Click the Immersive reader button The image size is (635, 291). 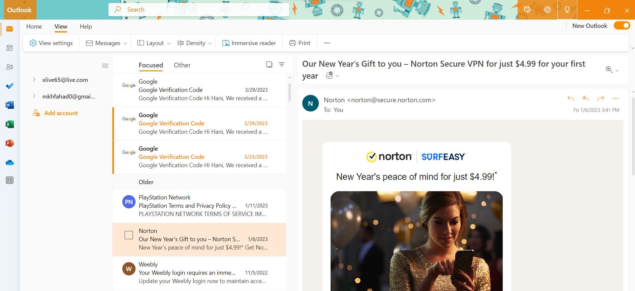249,43
